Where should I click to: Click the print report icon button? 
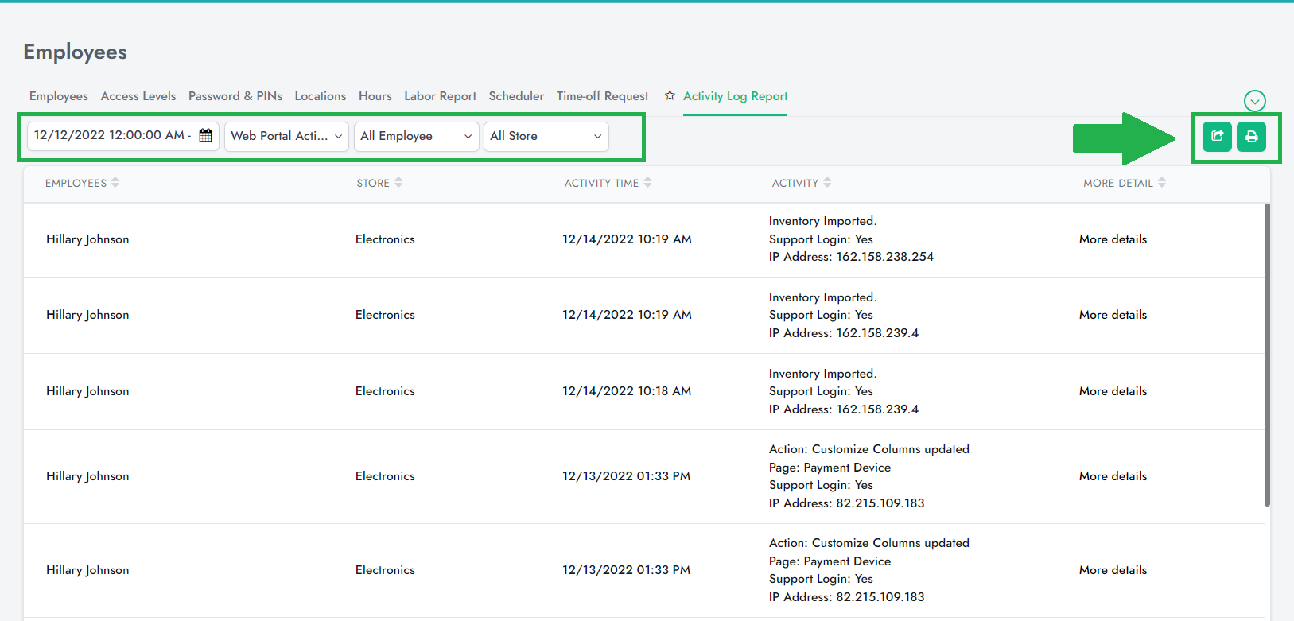coord(1251,137)
